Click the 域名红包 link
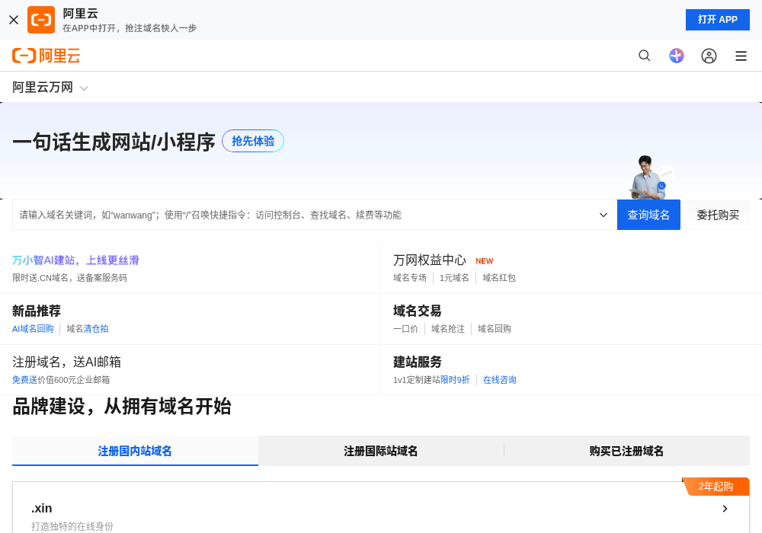This screenshot has height=533, width=762. (x=498, y=278)
